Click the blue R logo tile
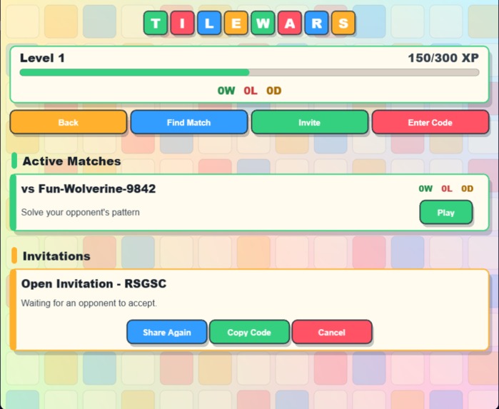Viewport: 499px width, 409px height. [317, 23]
